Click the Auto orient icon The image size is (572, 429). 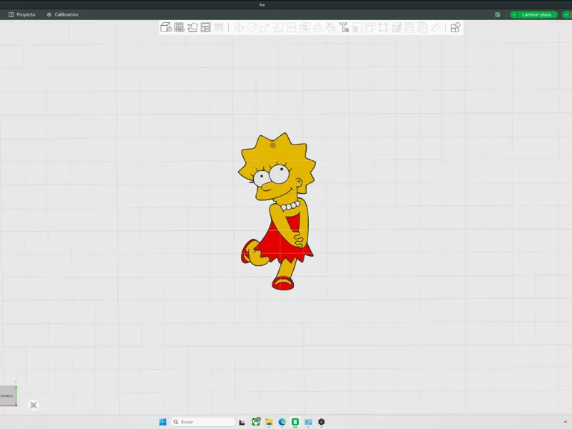(192, 27)
